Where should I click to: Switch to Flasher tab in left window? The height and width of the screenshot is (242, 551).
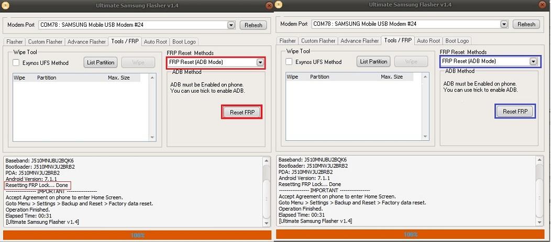point(15,42)
